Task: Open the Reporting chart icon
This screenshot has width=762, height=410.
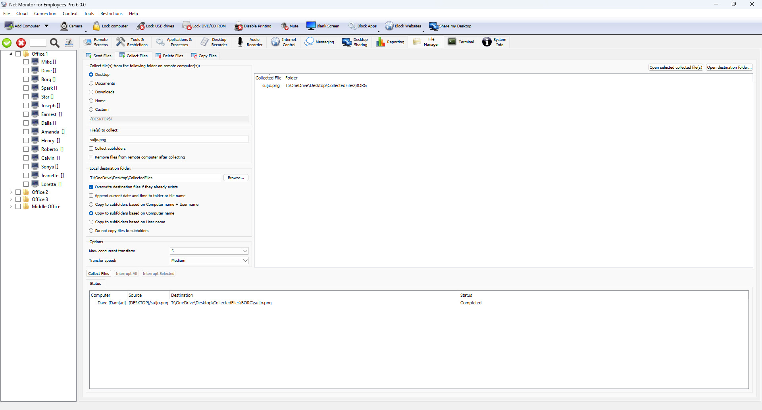Action: (381, 42)
